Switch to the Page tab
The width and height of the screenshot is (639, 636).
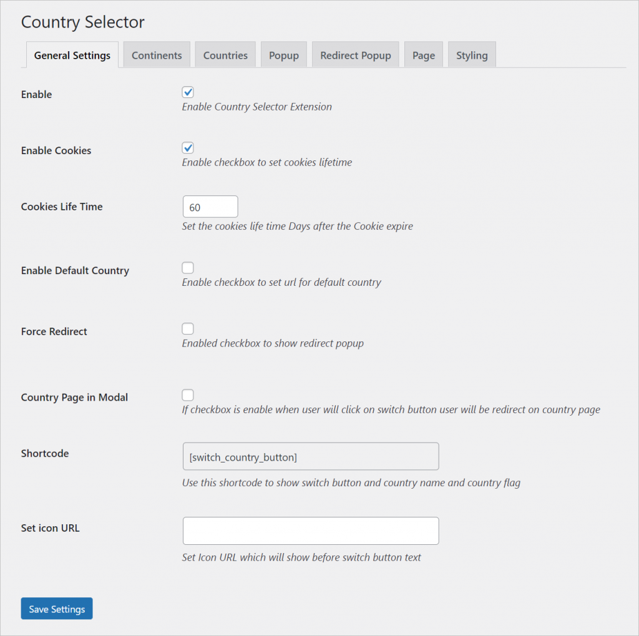(x=423, y=55)
